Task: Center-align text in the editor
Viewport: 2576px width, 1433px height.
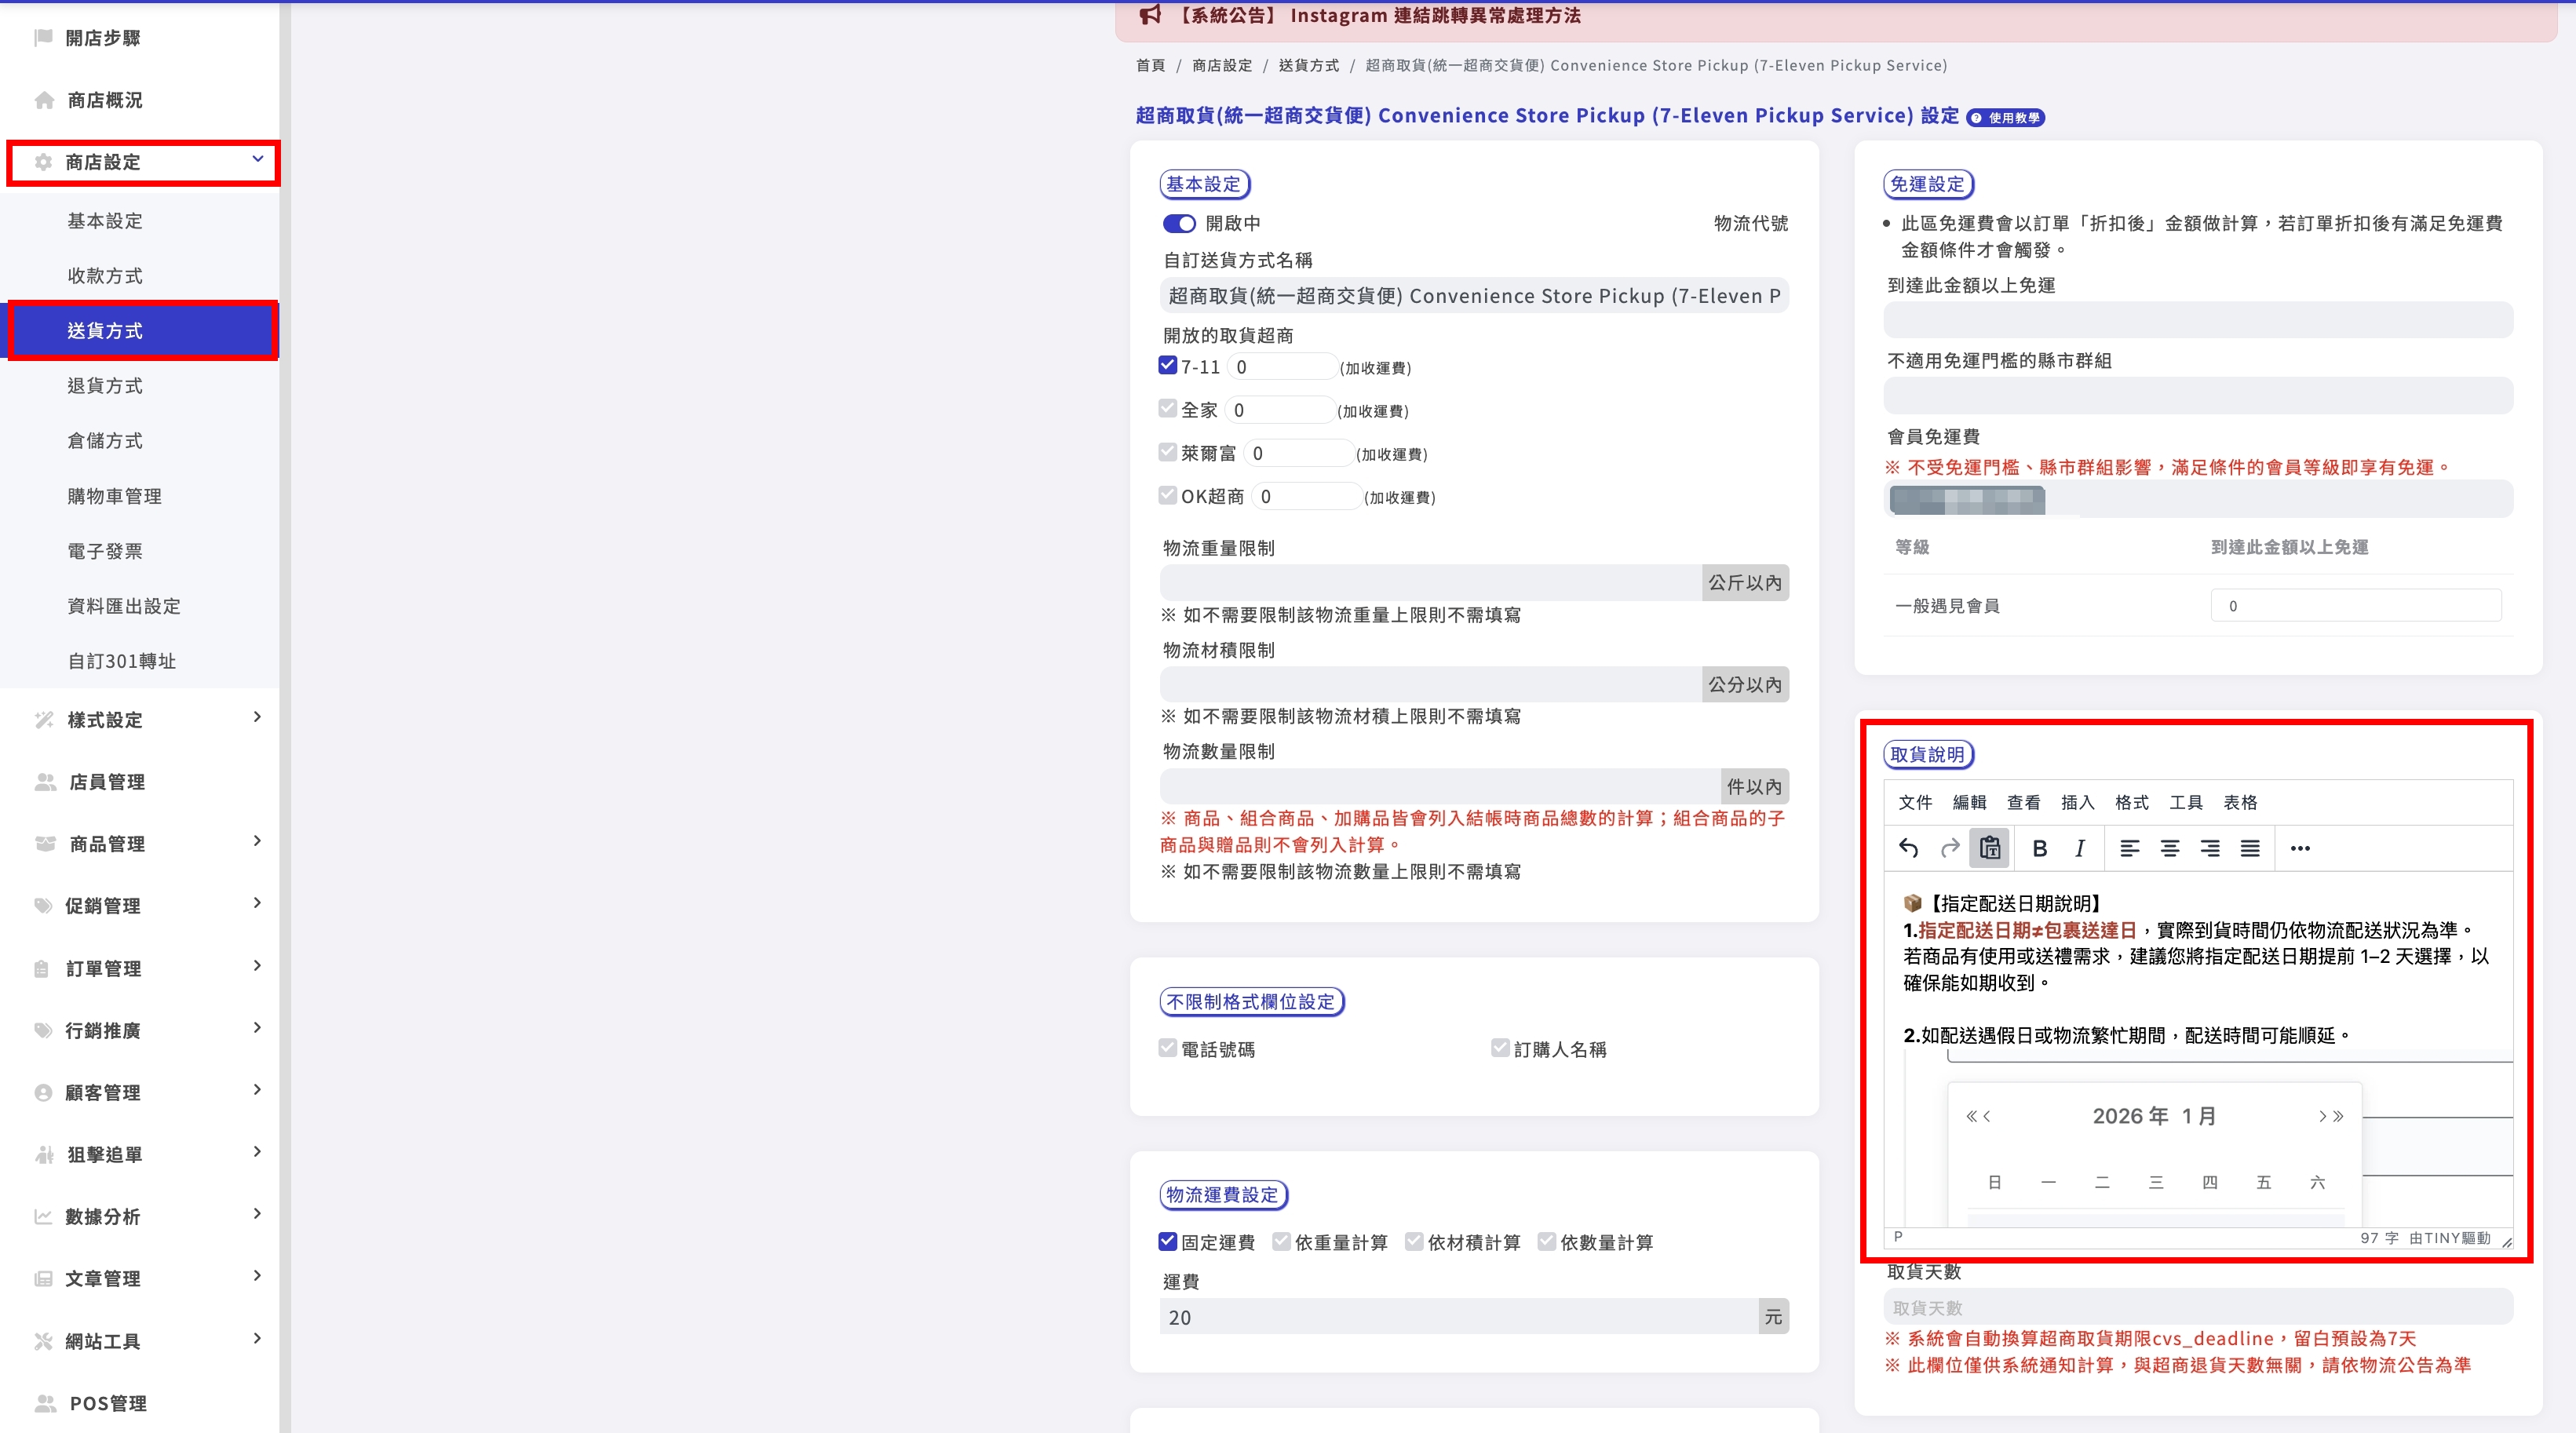Action: click(2170, 848)
